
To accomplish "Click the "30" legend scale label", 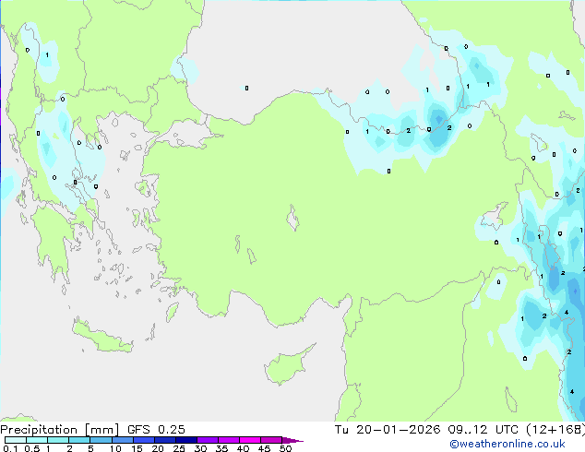I will pyautogui.click(x=200, y=448).
